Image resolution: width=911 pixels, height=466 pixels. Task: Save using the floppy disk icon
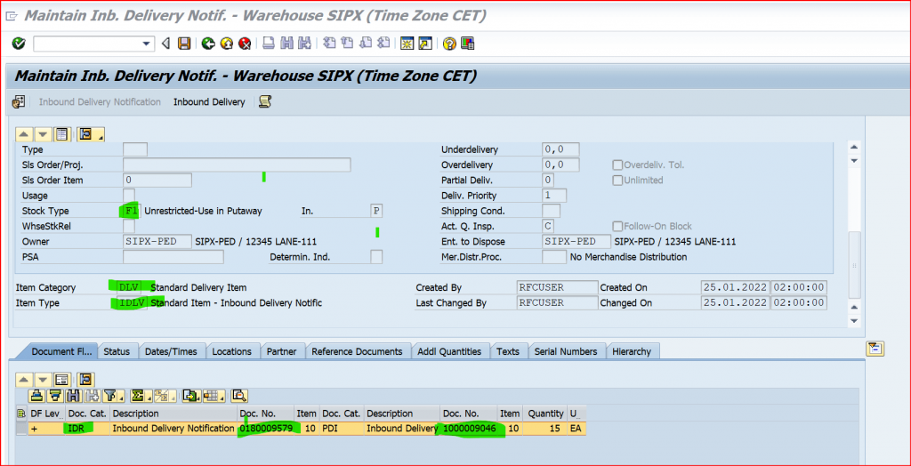tap(183, 44)
